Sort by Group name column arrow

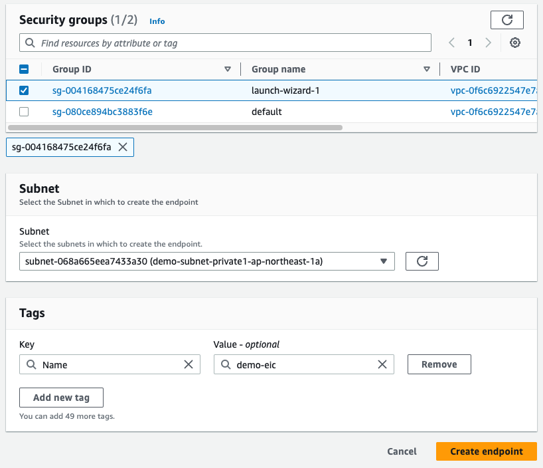coord(427,69)
